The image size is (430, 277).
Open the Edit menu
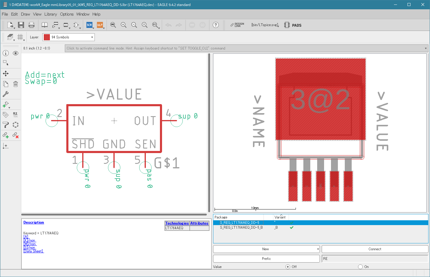(x=14, y=14)
